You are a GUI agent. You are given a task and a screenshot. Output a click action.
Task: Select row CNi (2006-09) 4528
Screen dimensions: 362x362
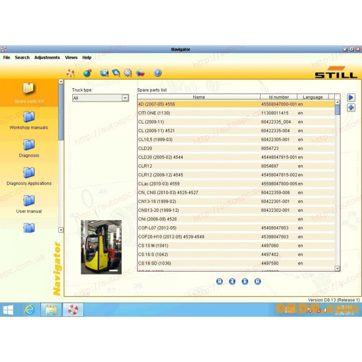point(236,219)
